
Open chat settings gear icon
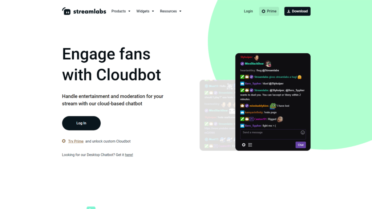pos(244,145)
